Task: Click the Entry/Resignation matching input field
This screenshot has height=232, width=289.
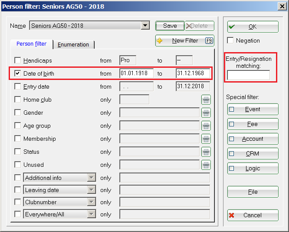Action: click(x=249, y=76)
